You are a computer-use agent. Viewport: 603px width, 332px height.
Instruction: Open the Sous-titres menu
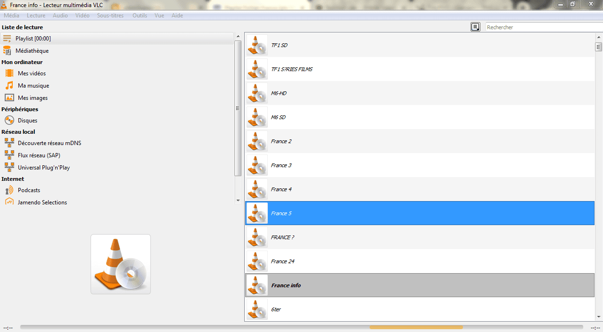(110, 16)
